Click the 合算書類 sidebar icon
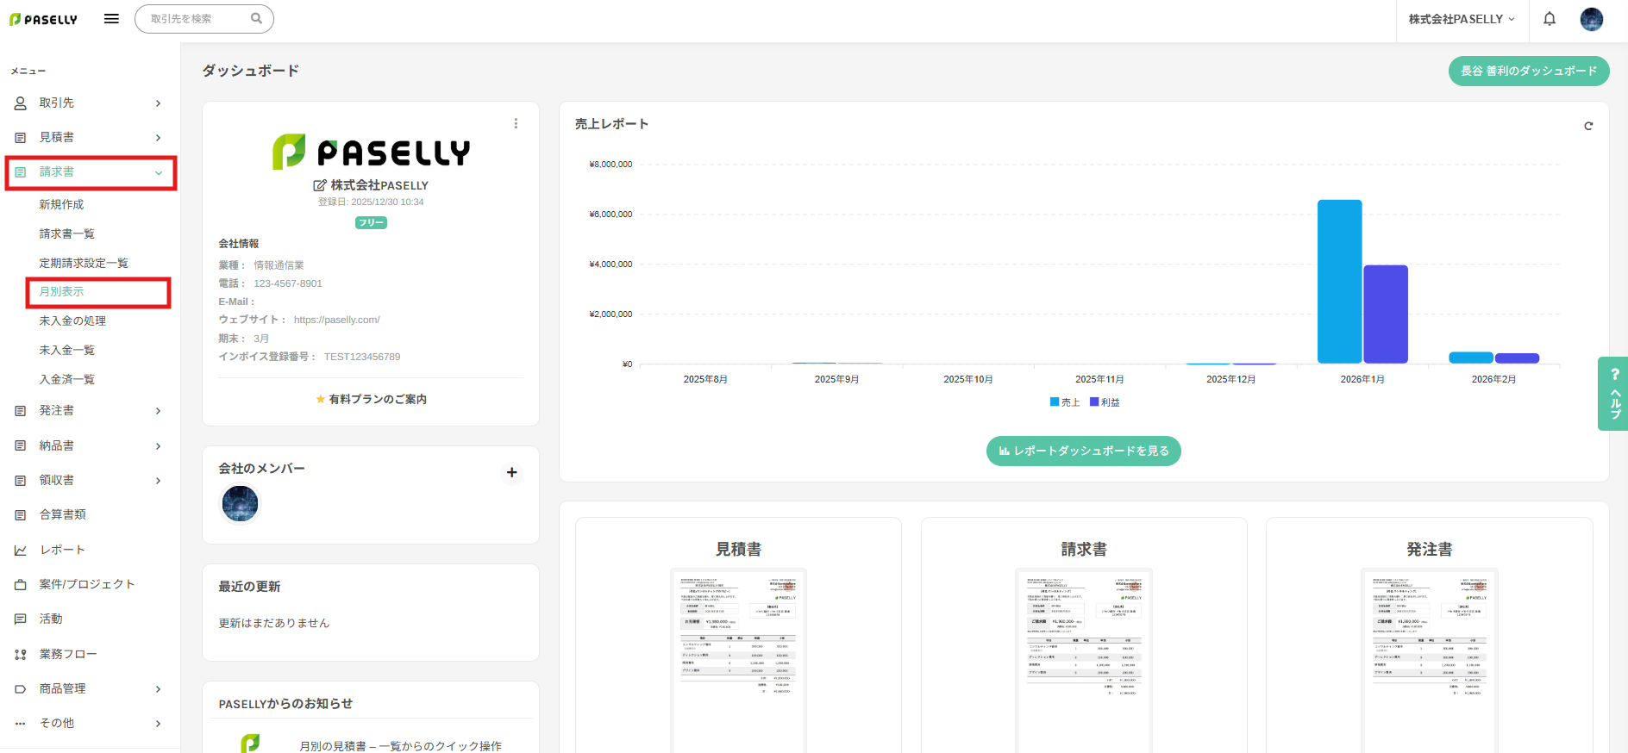This screenshot has width=1628, height=753. (20, 515)
